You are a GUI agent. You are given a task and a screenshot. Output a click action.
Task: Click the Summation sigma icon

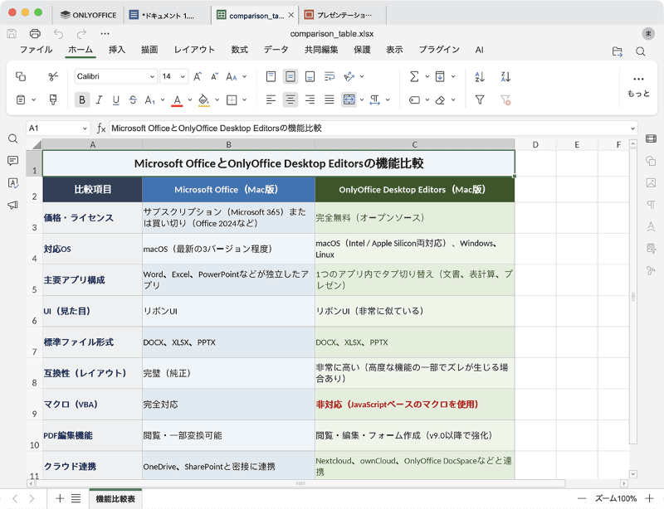click(414, 76)
